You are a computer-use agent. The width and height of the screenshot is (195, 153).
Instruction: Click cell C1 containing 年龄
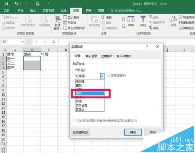click(x=49, y=54)
